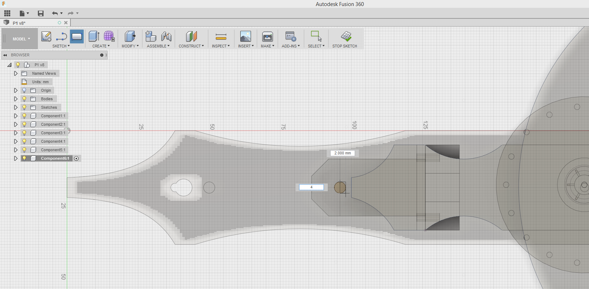Collapse the P1 v8 root node
The height and width of the screenshot is (289, 589).
10,65
